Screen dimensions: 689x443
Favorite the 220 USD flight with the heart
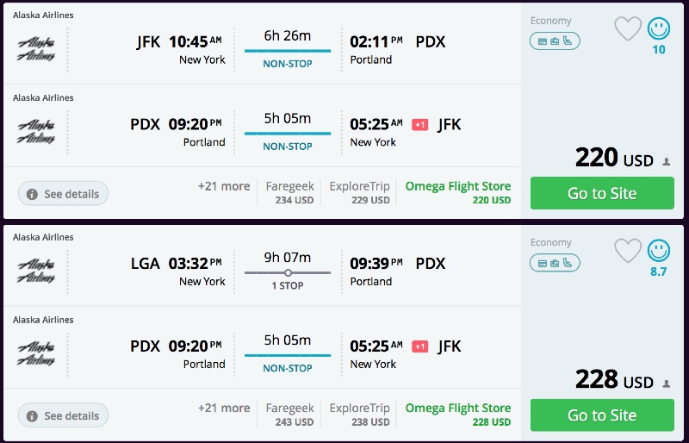pos(628,29)
